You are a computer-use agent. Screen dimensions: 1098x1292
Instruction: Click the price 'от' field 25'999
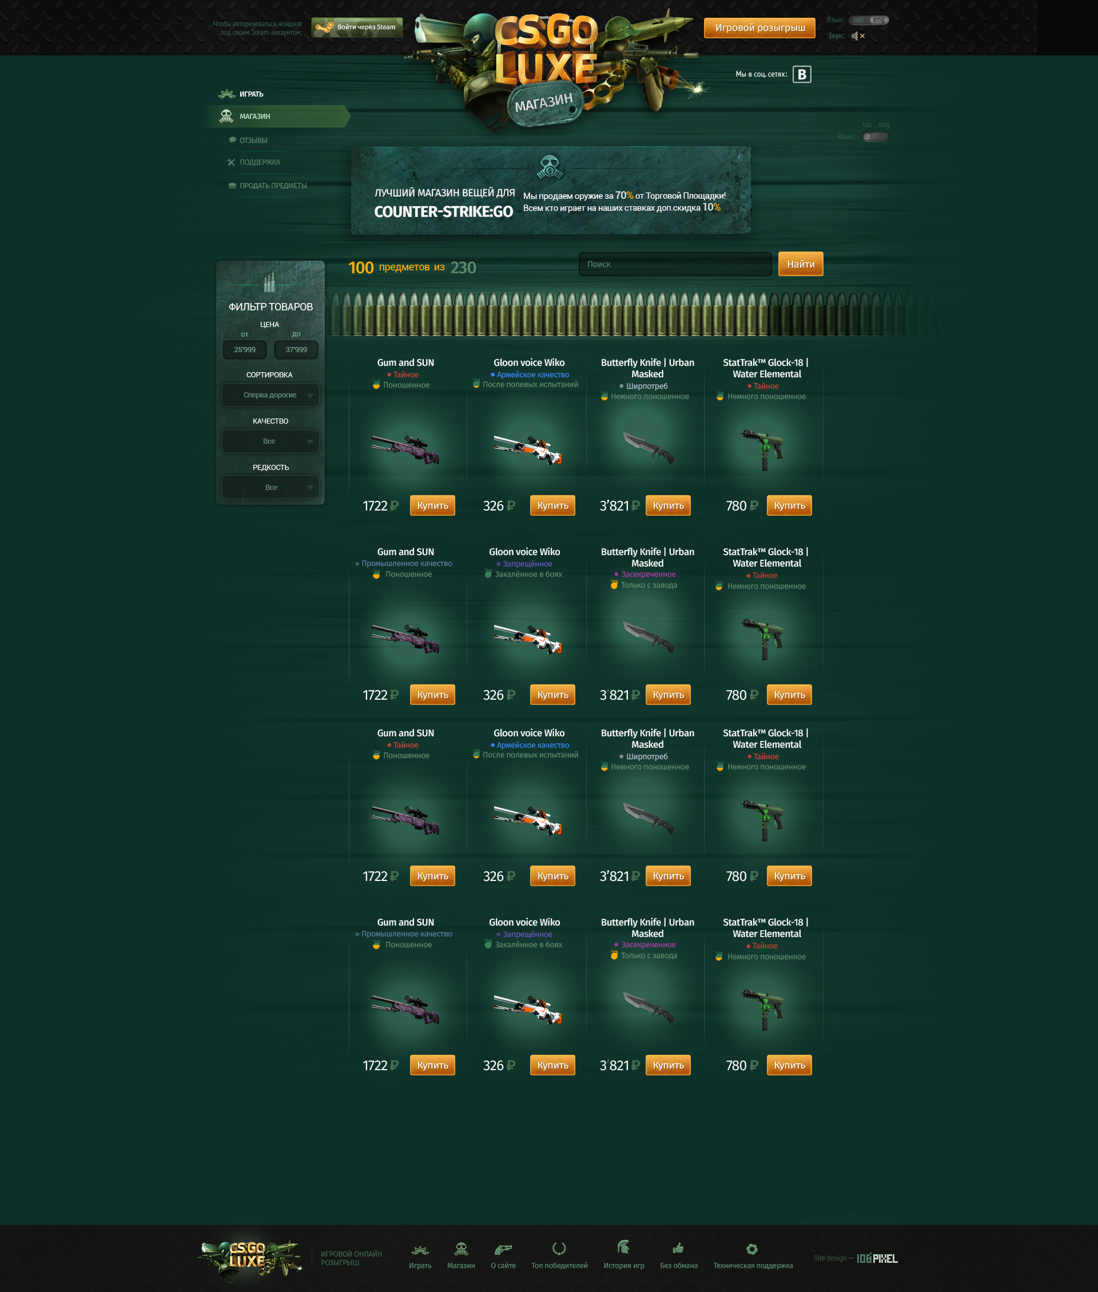[245, 350]
